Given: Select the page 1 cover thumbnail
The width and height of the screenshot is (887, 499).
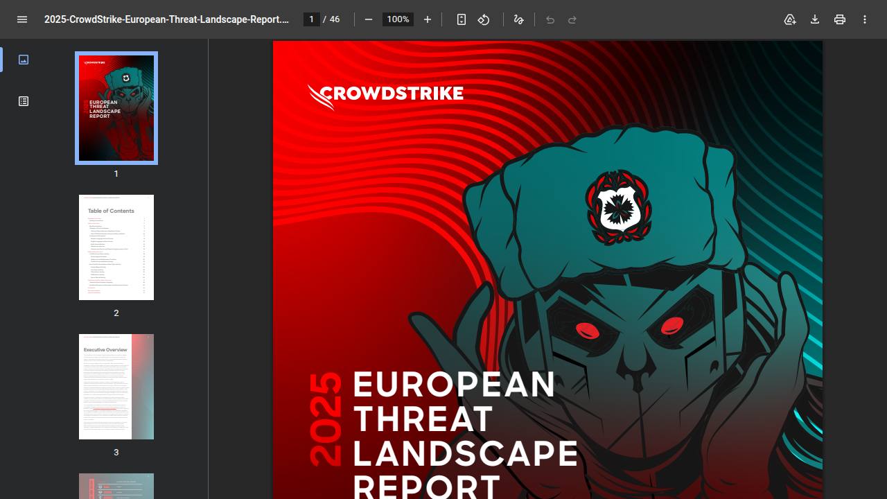Looking at the screenshot, I should tap(116, 108).
